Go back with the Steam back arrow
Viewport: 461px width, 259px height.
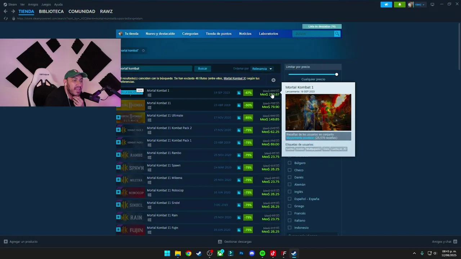click(x=5, y=12)
